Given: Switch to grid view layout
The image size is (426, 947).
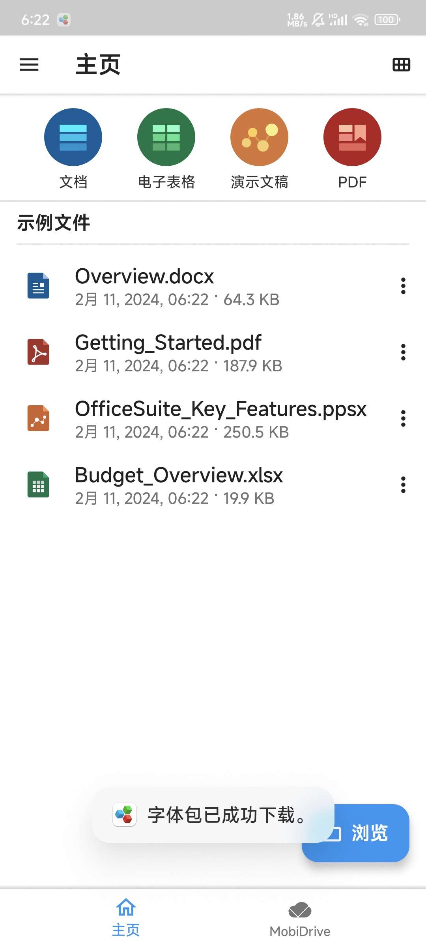Looking at the screenshot, I should (401, 65).
